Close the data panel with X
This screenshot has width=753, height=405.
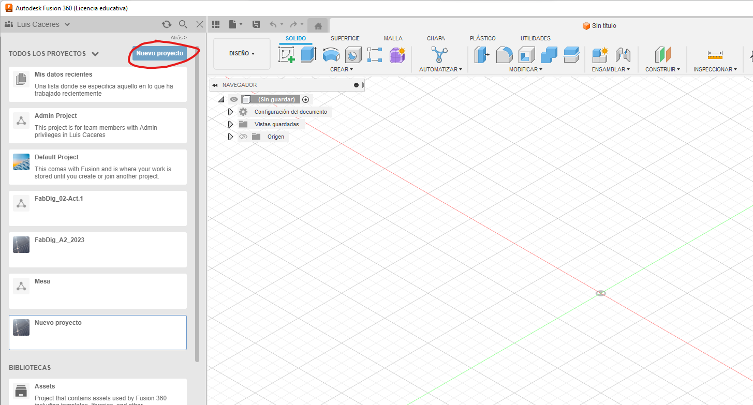click(200, 24)
